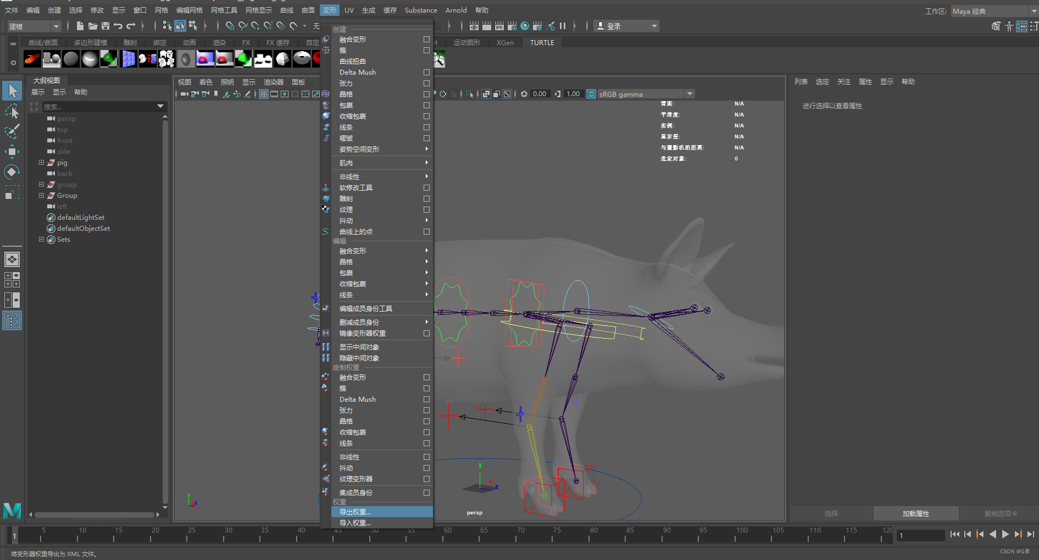Click the gamma 1.00 exposure field

573,93
